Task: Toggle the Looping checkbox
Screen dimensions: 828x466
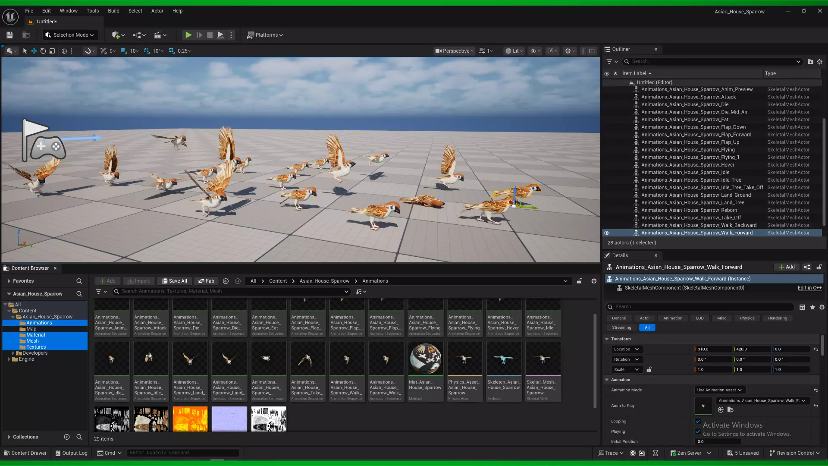Action: (698, 421)
